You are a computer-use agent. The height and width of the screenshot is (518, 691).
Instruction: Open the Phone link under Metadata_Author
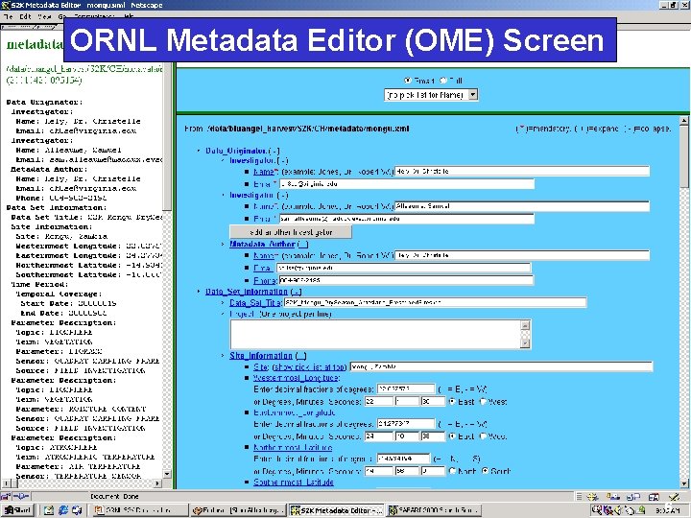tap(265, 280)
